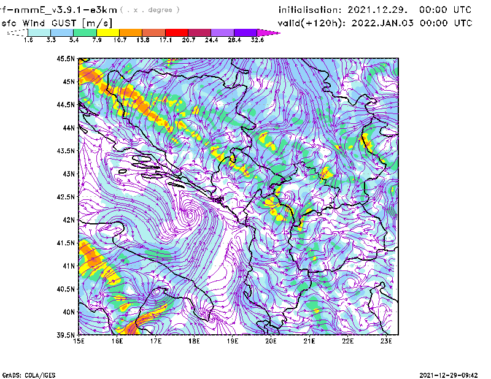The height and width of the screenshot is (379, 491).
Task: Click the grey '( . x . degree )' text
Action: click(x=150, y=10)
